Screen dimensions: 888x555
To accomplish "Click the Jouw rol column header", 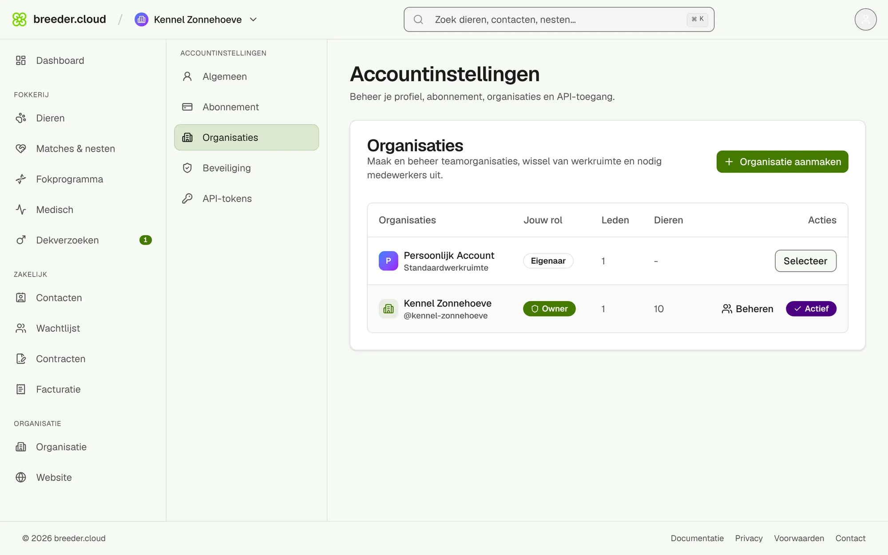I will click(x=543, y=220).
